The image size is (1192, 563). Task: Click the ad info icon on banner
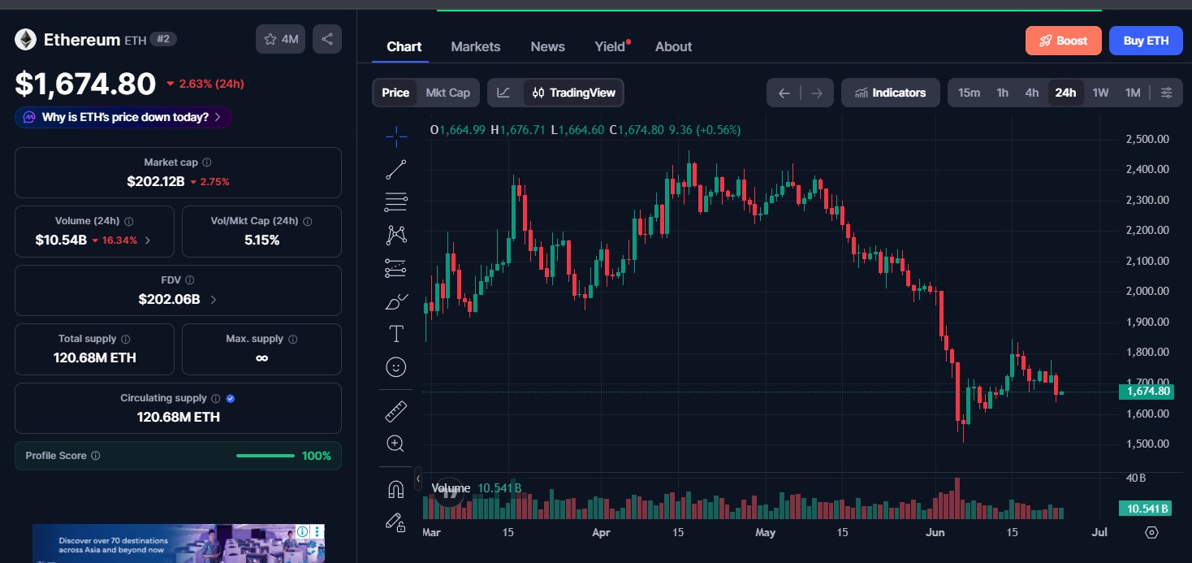pyautogui.click(x=302, y=531)
